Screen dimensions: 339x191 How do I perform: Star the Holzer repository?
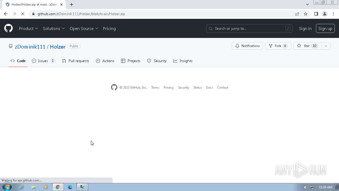pos(307,46)
